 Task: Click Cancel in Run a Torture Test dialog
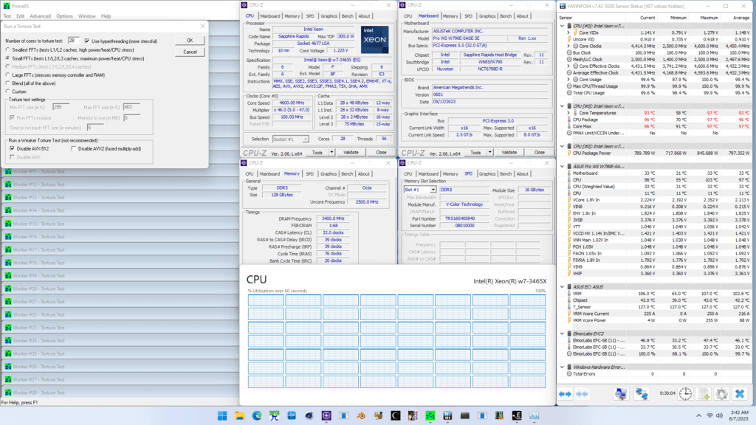(x=190, y=52)
